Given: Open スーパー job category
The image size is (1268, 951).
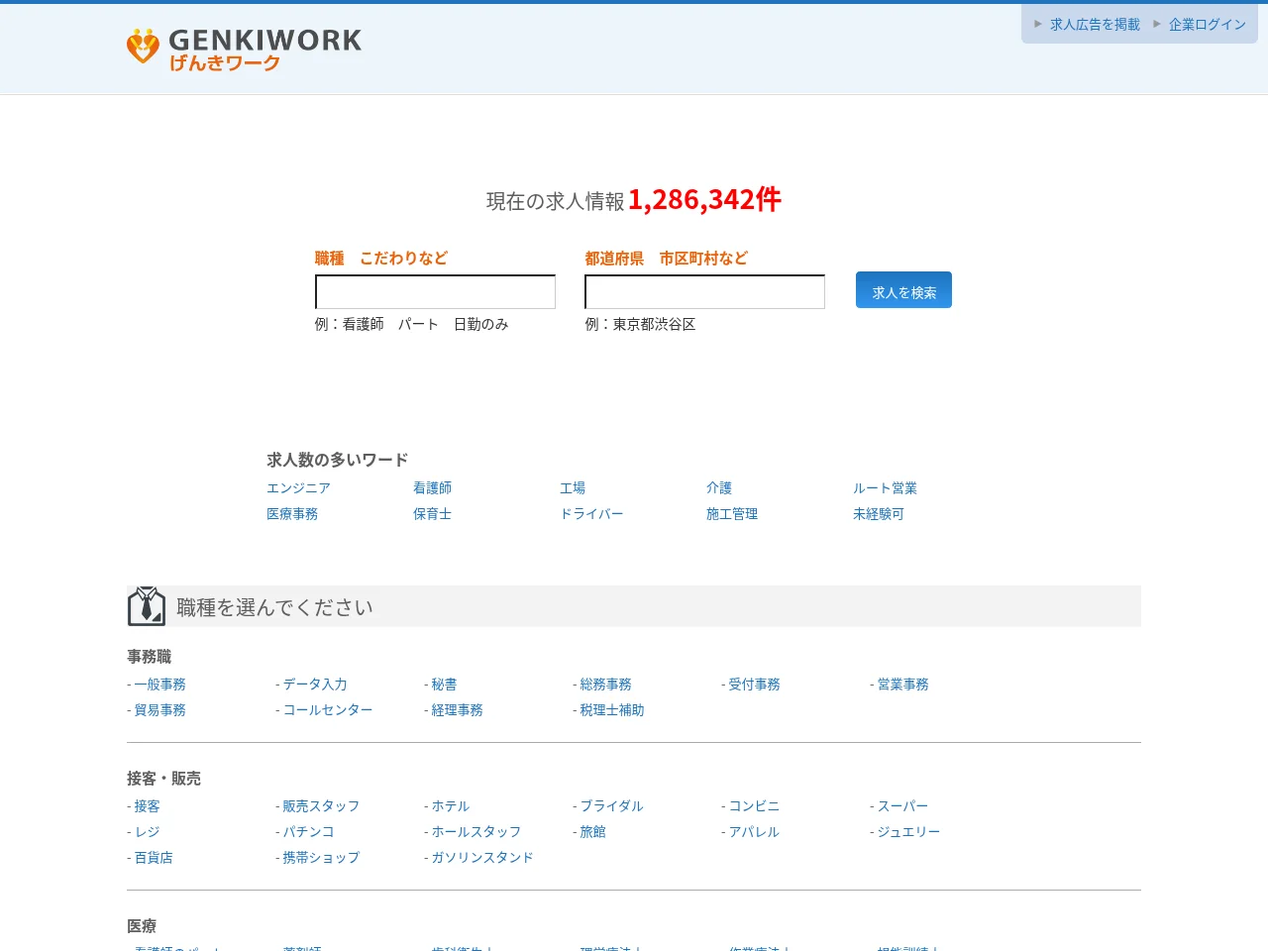Looking at the screenshot, I should [902, 806].
